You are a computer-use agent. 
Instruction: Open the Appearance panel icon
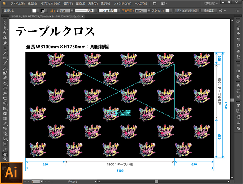pos(238,85)
